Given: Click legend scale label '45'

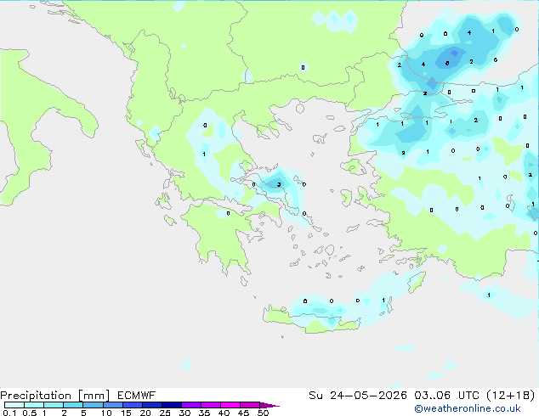Looking at the screenshot, I should (243, 413).
